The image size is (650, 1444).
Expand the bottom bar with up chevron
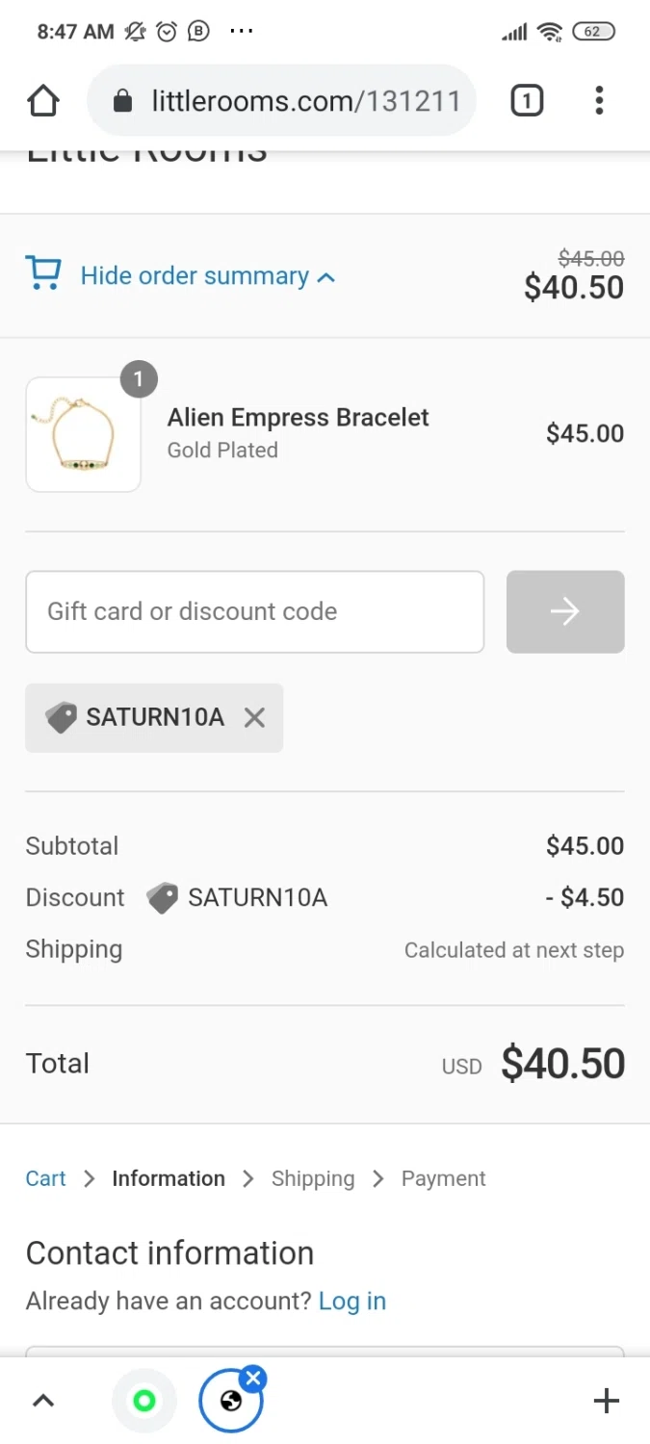[x=43, y=1401]
